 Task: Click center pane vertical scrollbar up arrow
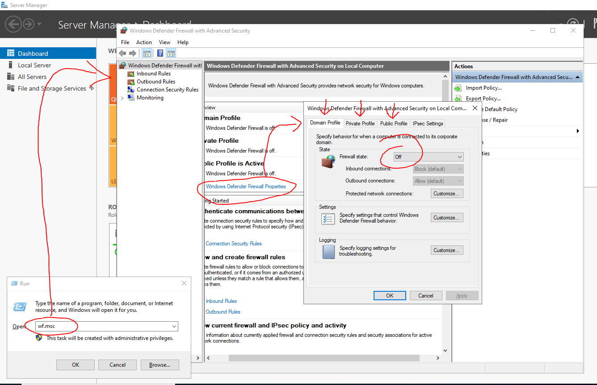445,77
